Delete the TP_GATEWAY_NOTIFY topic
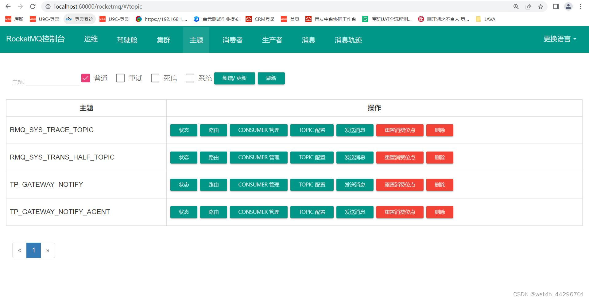Screen dimensions: 589x300 (440, 185)
